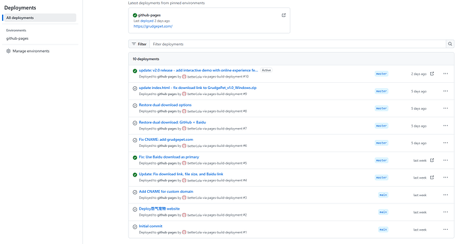Open 'Add CNAME for custom domain' deployment
Screen dimensions: 466x244
point(166,191)
